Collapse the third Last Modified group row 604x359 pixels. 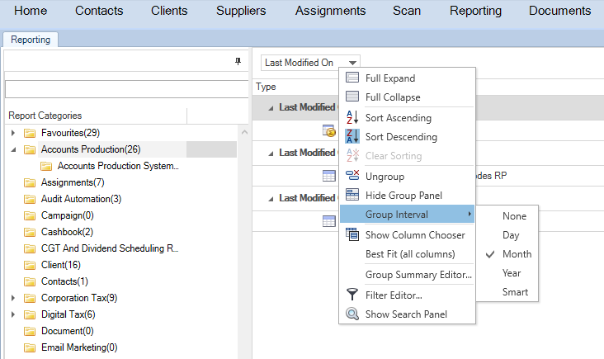coord(271,199)
